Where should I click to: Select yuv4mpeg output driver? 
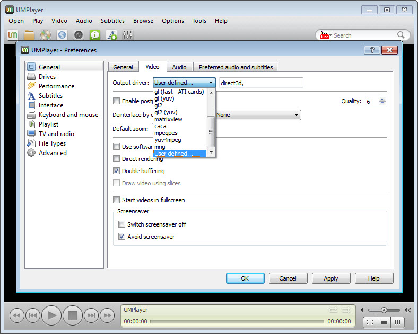(180, 140)
